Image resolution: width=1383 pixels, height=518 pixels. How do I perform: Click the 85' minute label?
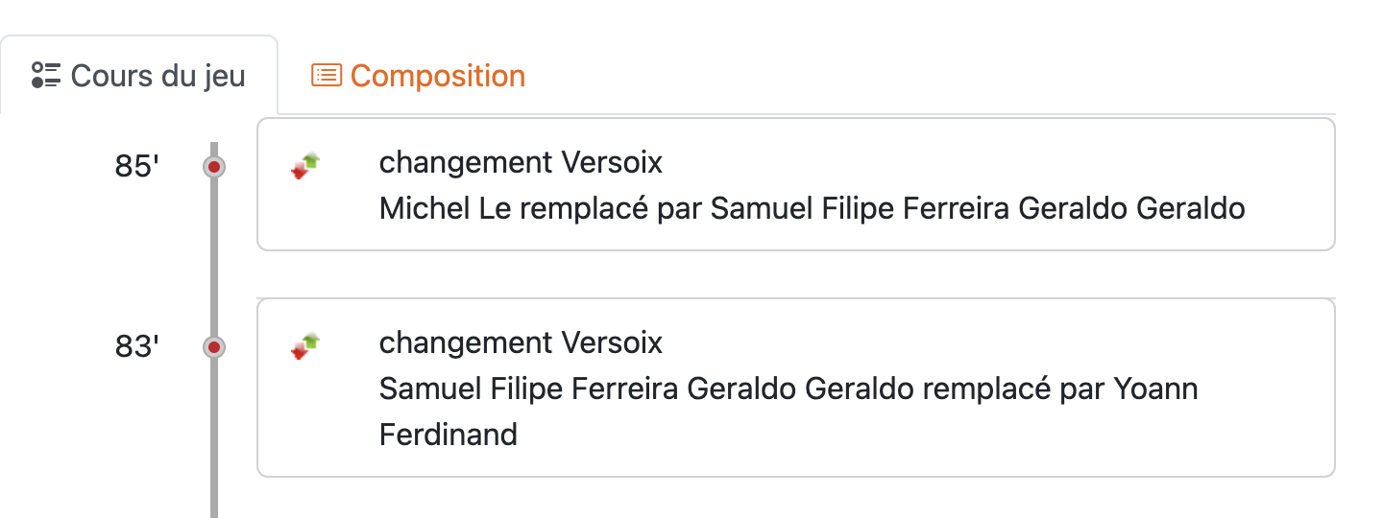pos(136,167)
